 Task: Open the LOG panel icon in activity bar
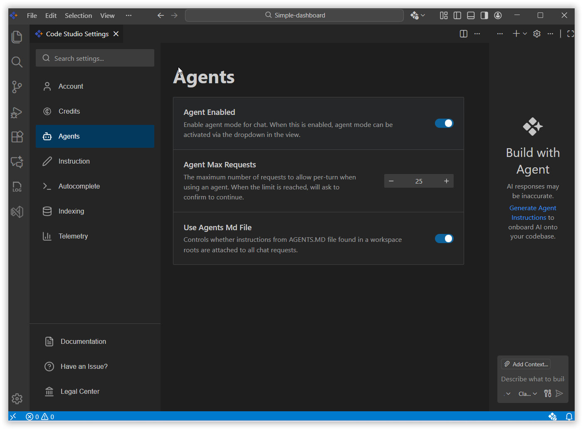point(17,187)
